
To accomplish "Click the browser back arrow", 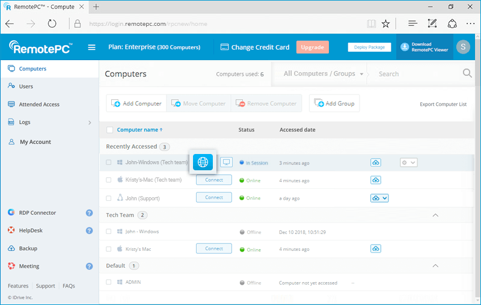I will 10,23.
